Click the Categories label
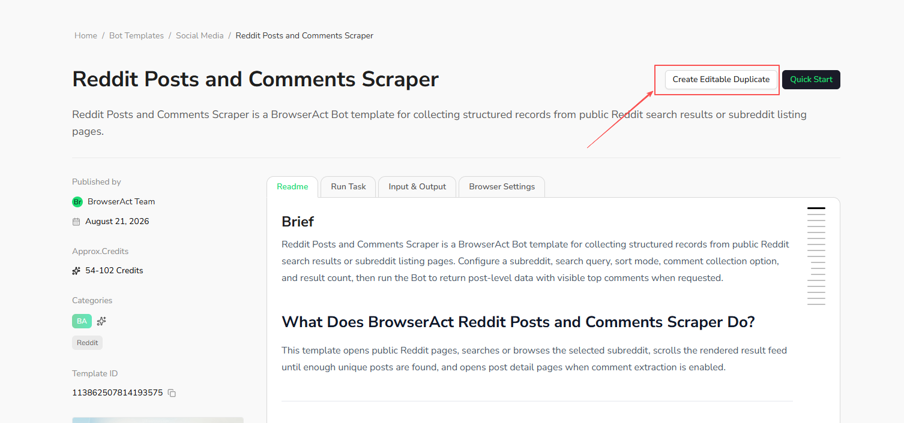904x423 pixels. coord(92,301)
